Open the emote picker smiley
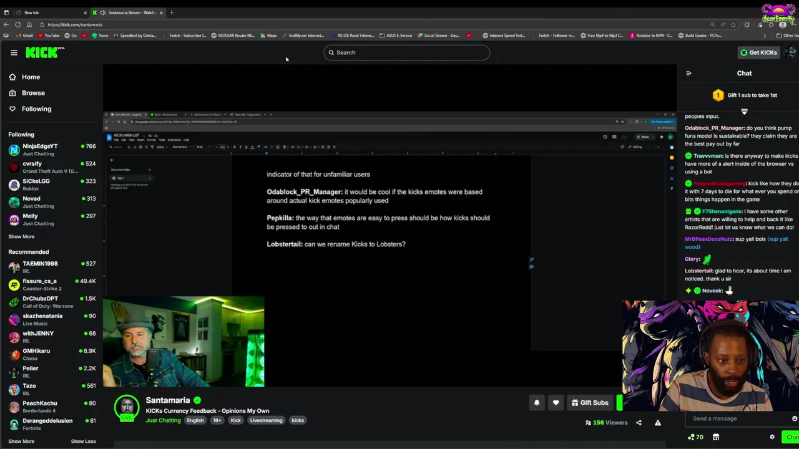This screenshot has width=799, height=449. coord(794,418)
